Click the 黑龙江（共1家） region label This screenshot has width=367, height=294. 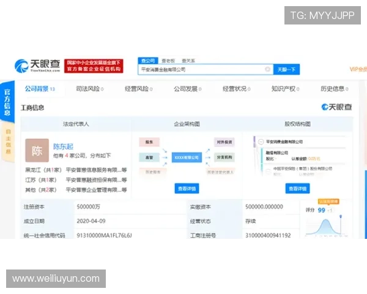tap(43, 170)
